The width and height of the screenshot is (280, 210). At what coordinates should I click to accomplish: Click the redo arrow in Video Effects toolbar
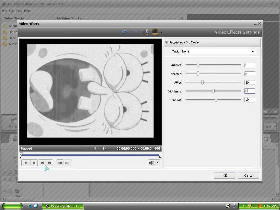point(134,32)
